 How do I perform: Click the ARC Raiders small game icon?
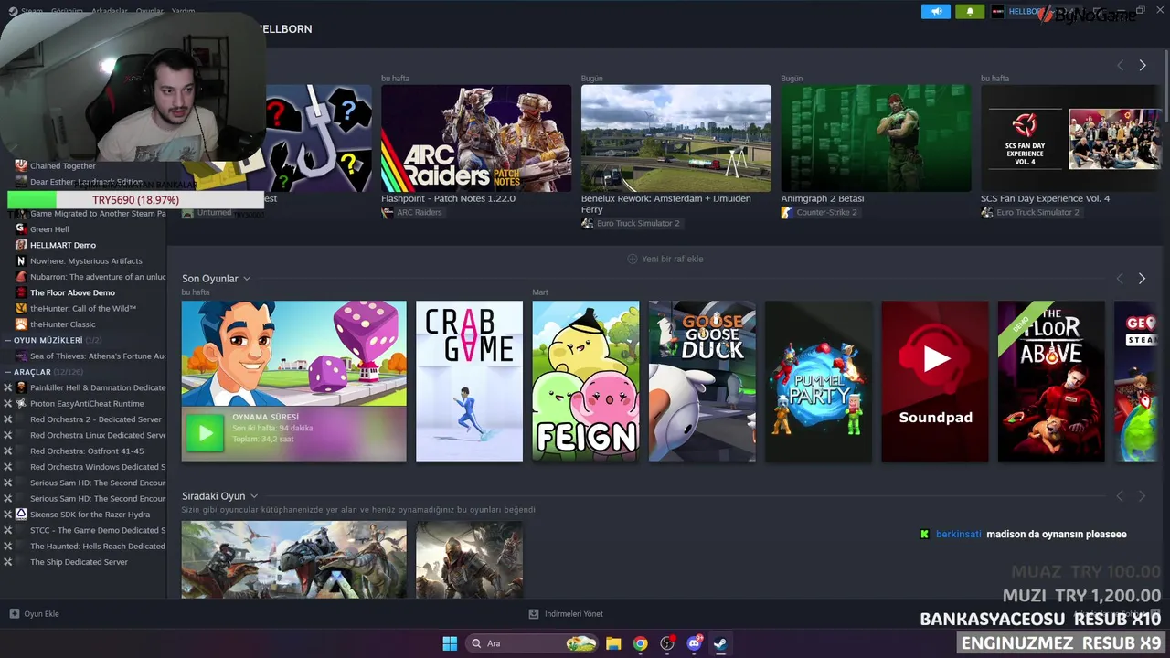[388, 212]
